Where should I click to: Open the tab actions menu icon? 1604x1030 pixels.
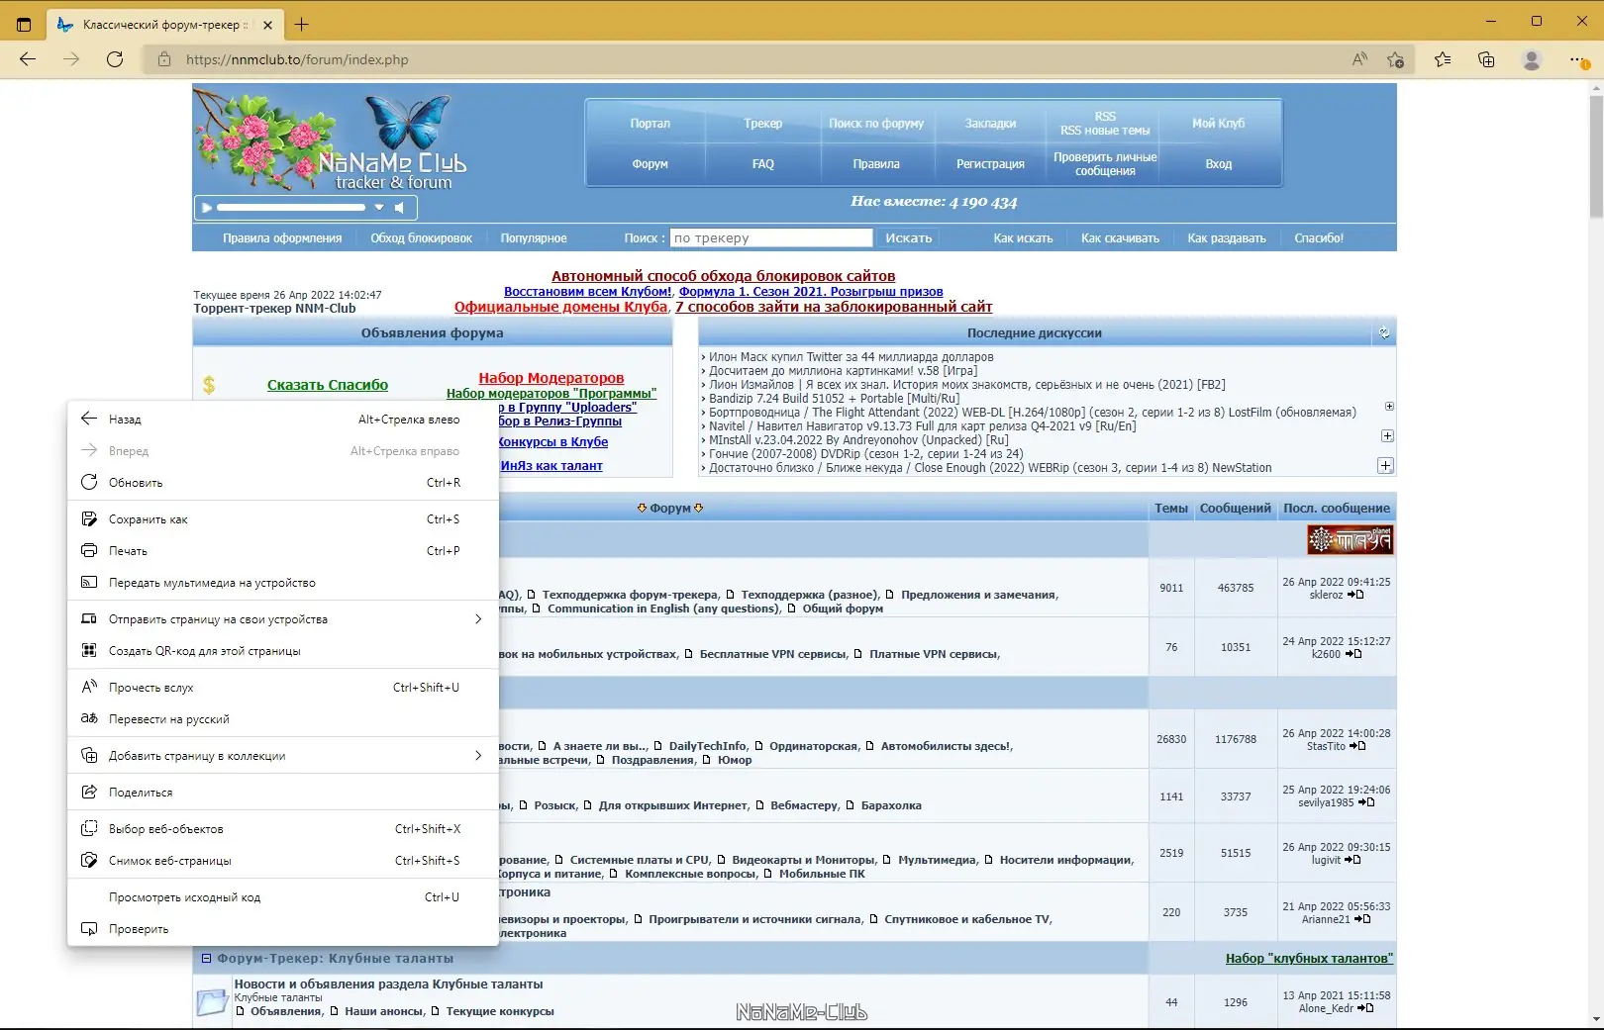(25, 24)
